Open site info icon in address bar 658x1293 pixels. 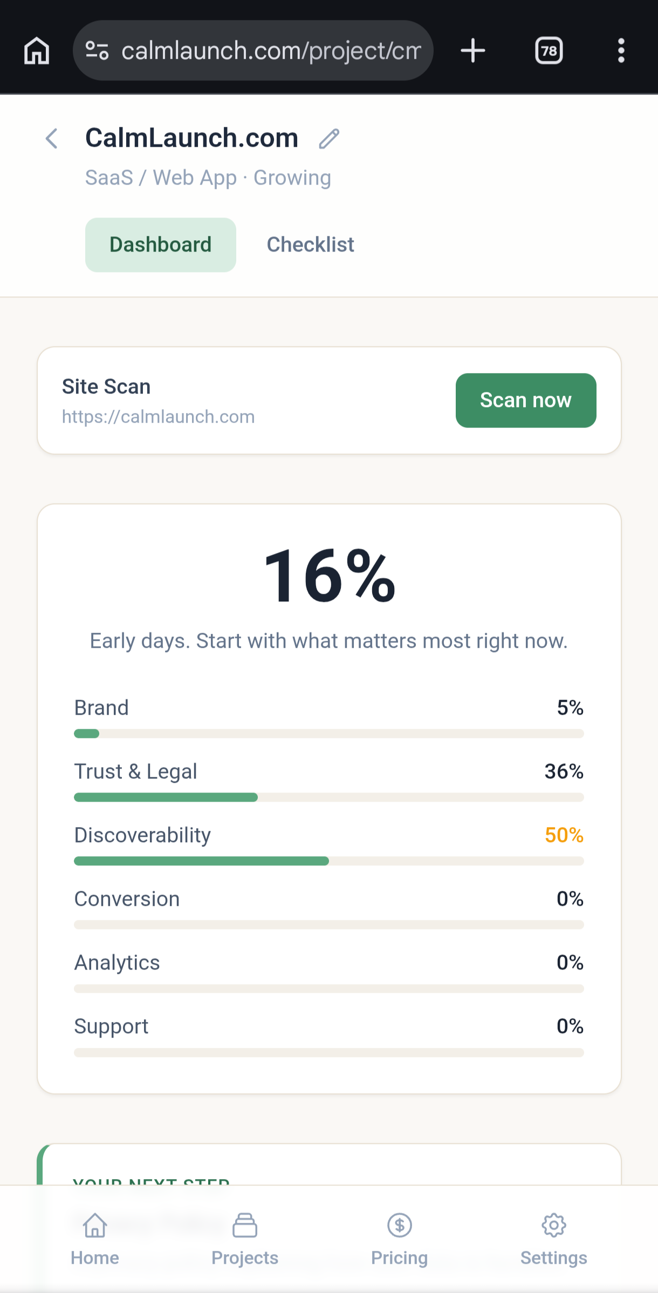click(x=97, y=51)
